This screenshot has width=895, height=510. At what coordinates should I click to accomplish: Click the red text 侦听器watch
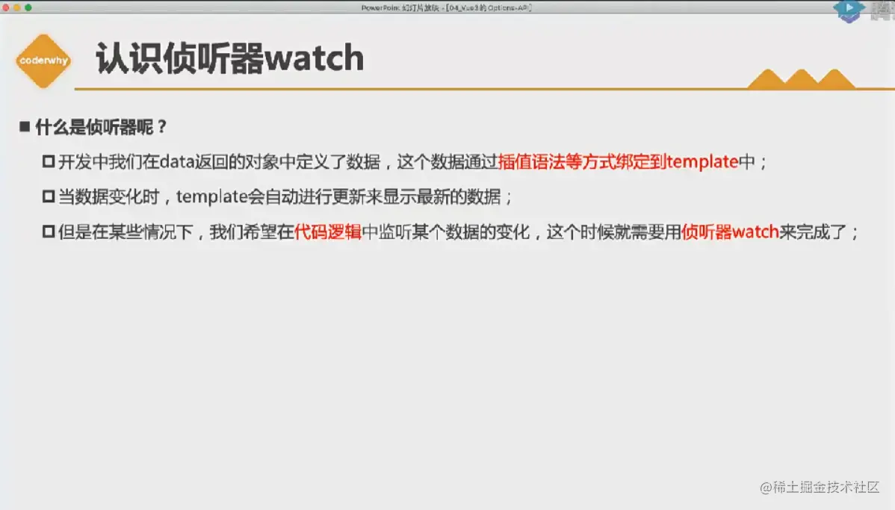(x=730, y=232)
